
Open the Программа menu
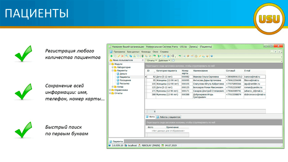[x=119, y=52]
